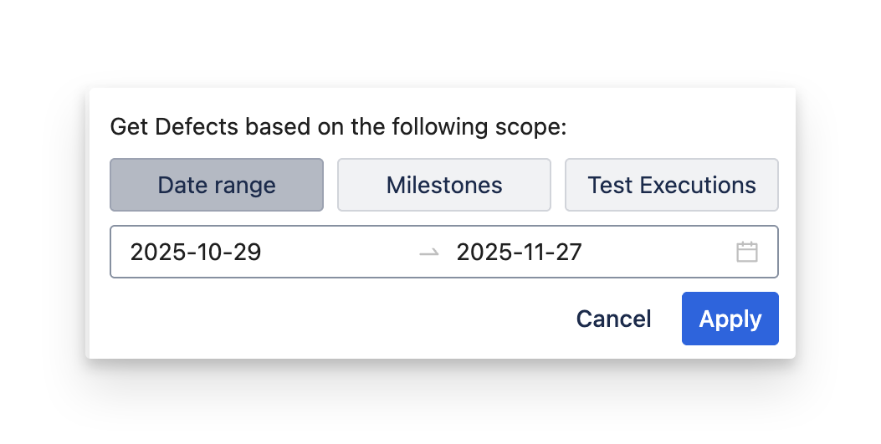Viewport: 881px width, 444px height.
Task: Choose the Test Executions scope
Action: pos(672,185)
